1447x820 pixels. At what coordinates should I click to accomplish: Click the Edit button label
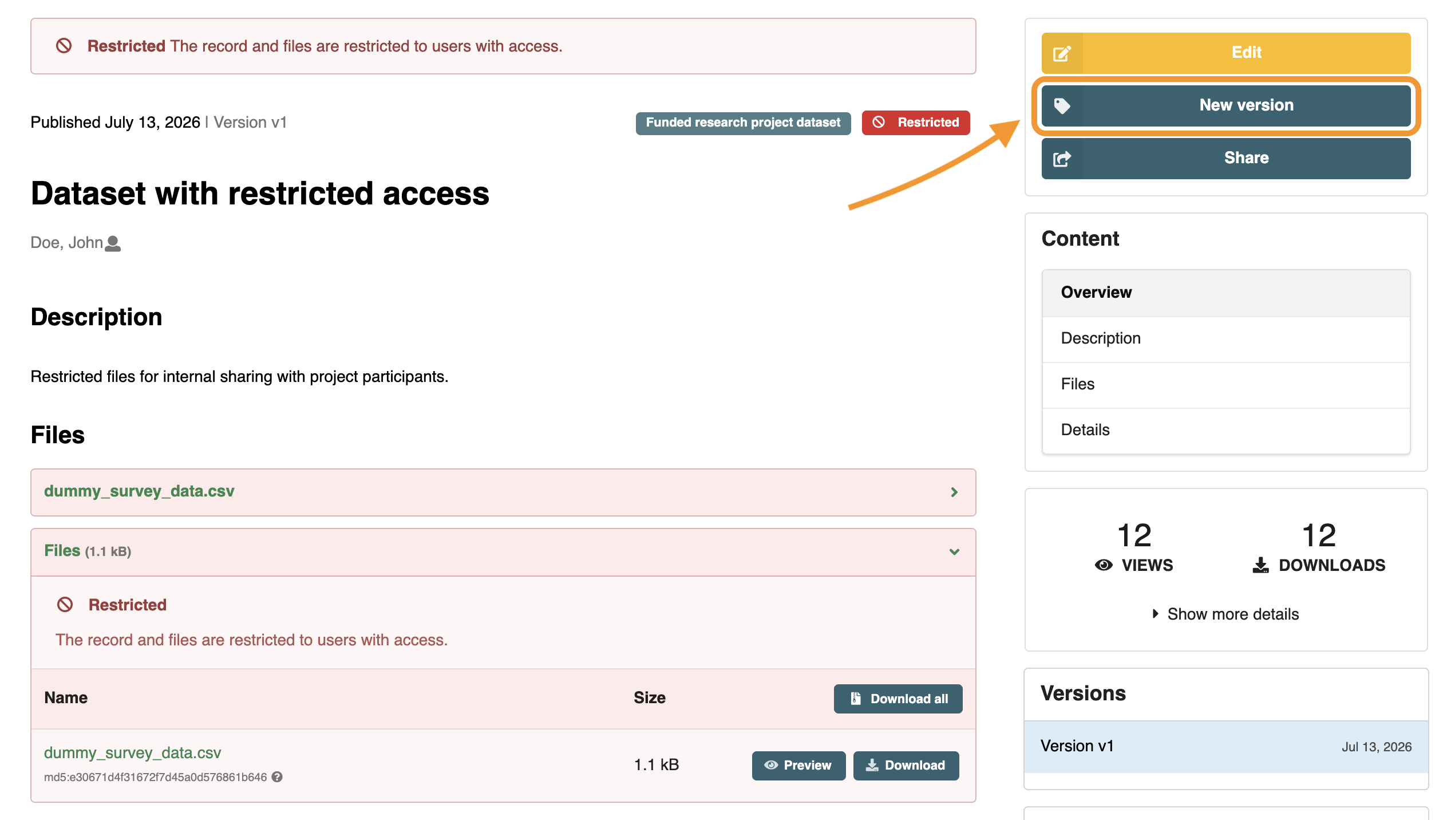pos(1246,52)
